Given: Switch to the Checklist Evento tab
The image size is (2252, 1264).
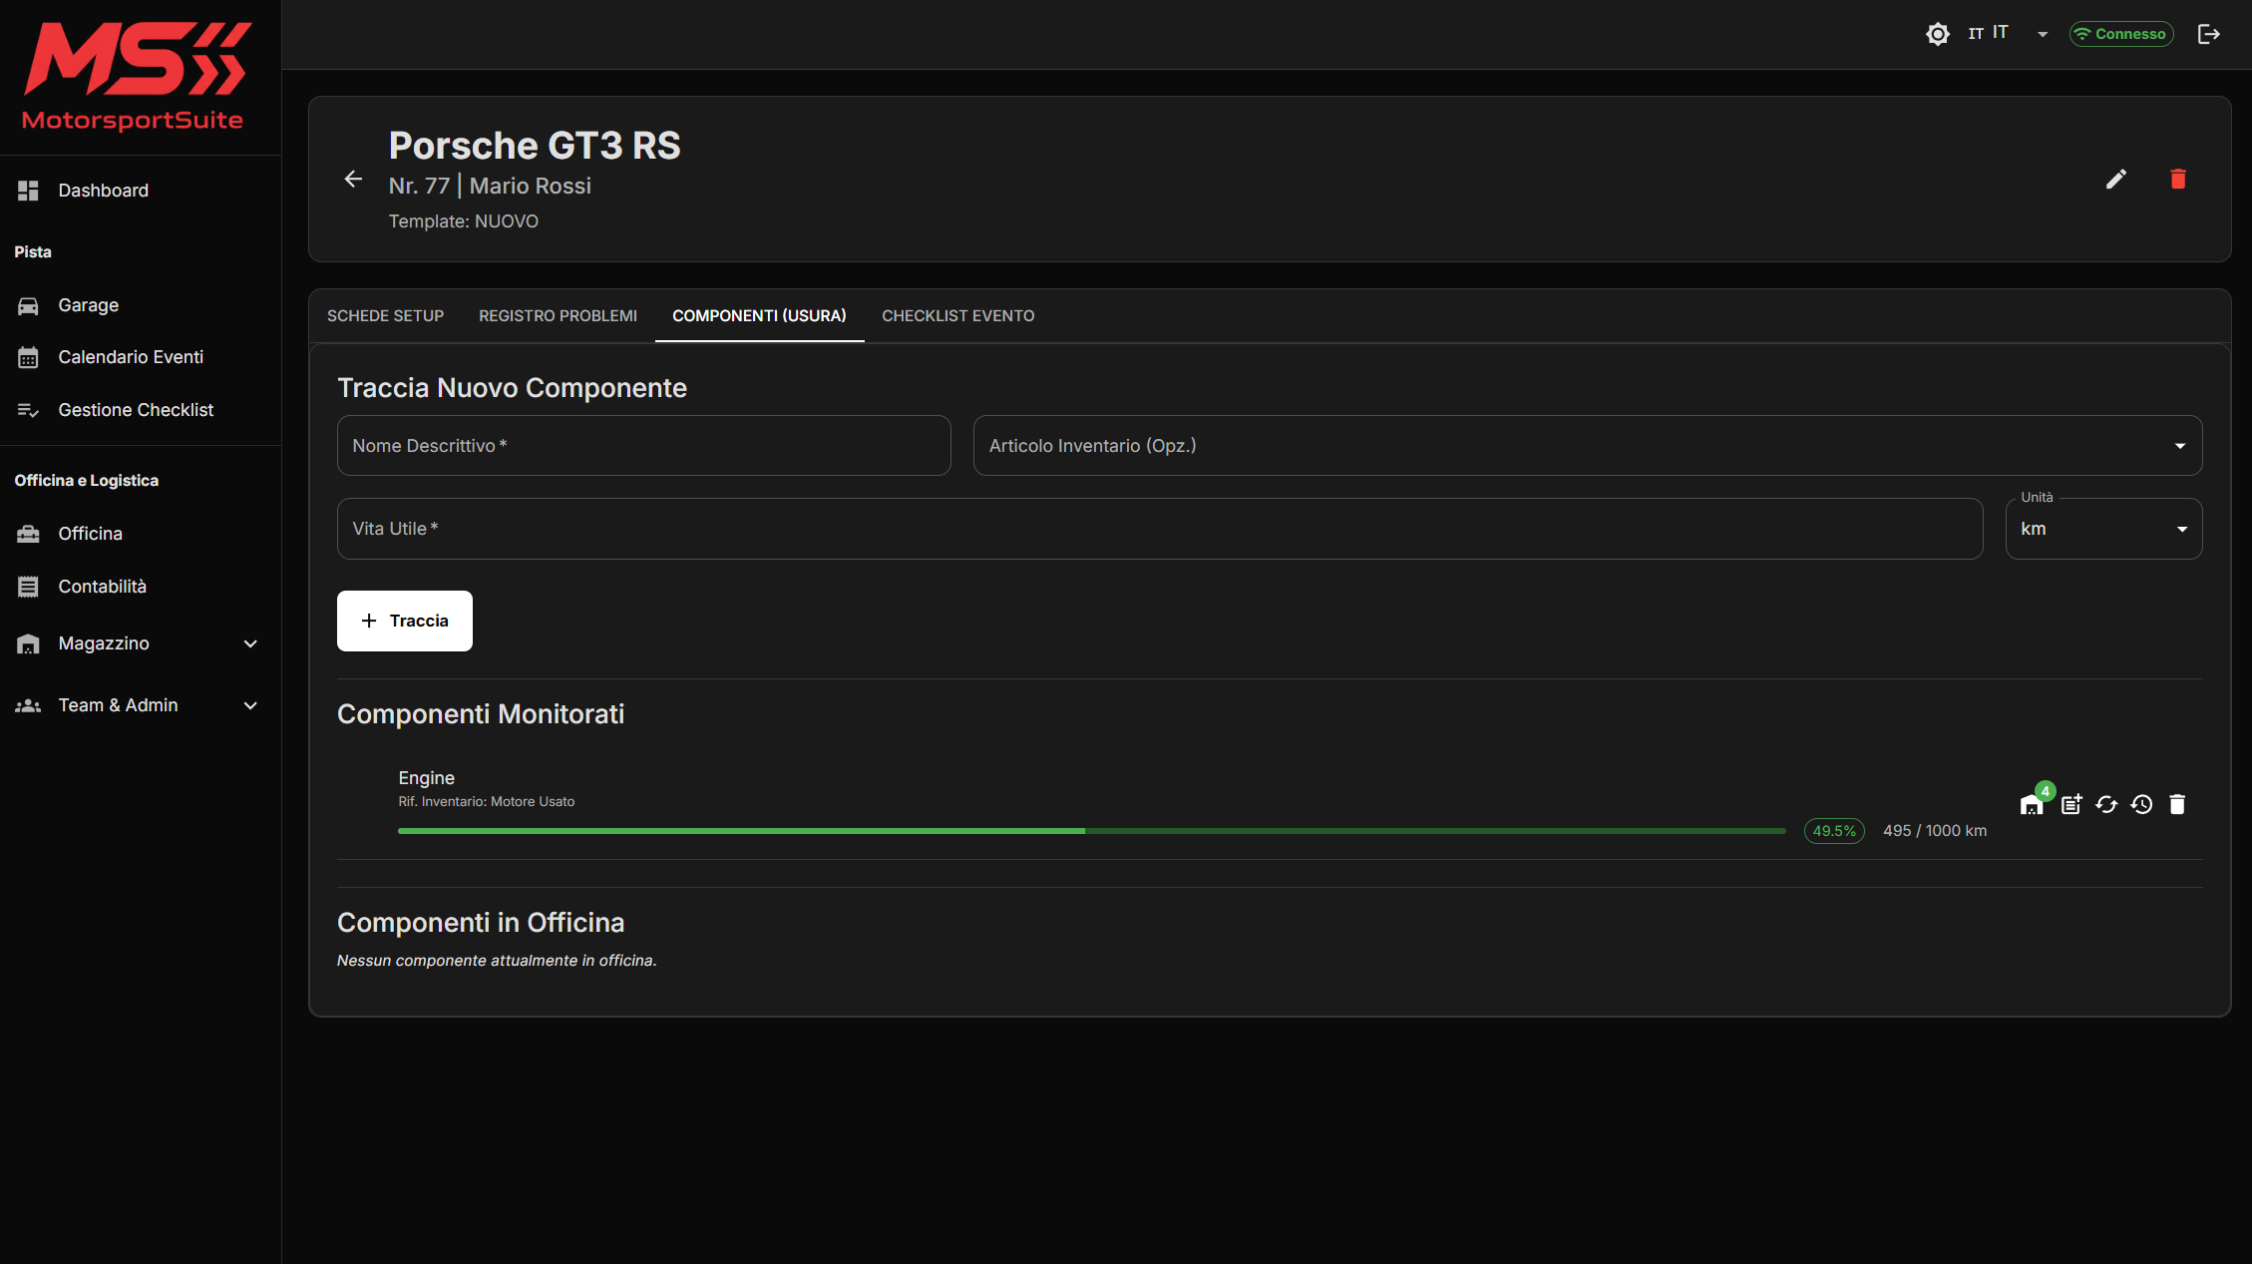Looking at the screenshot, I should click(x=957, y=315).
